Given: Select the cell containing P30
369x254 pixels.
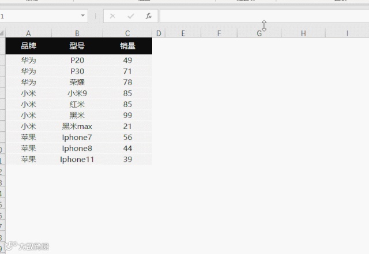Looking at the screenshot, I should pos(77,71).
